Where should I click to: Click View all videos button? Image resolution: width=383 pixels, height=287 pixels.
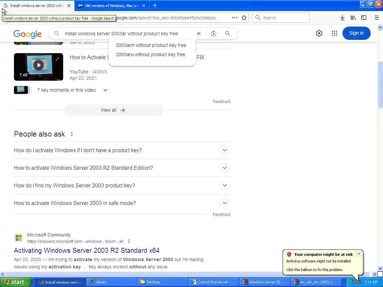pyautogui.click(x=113, y=110)
